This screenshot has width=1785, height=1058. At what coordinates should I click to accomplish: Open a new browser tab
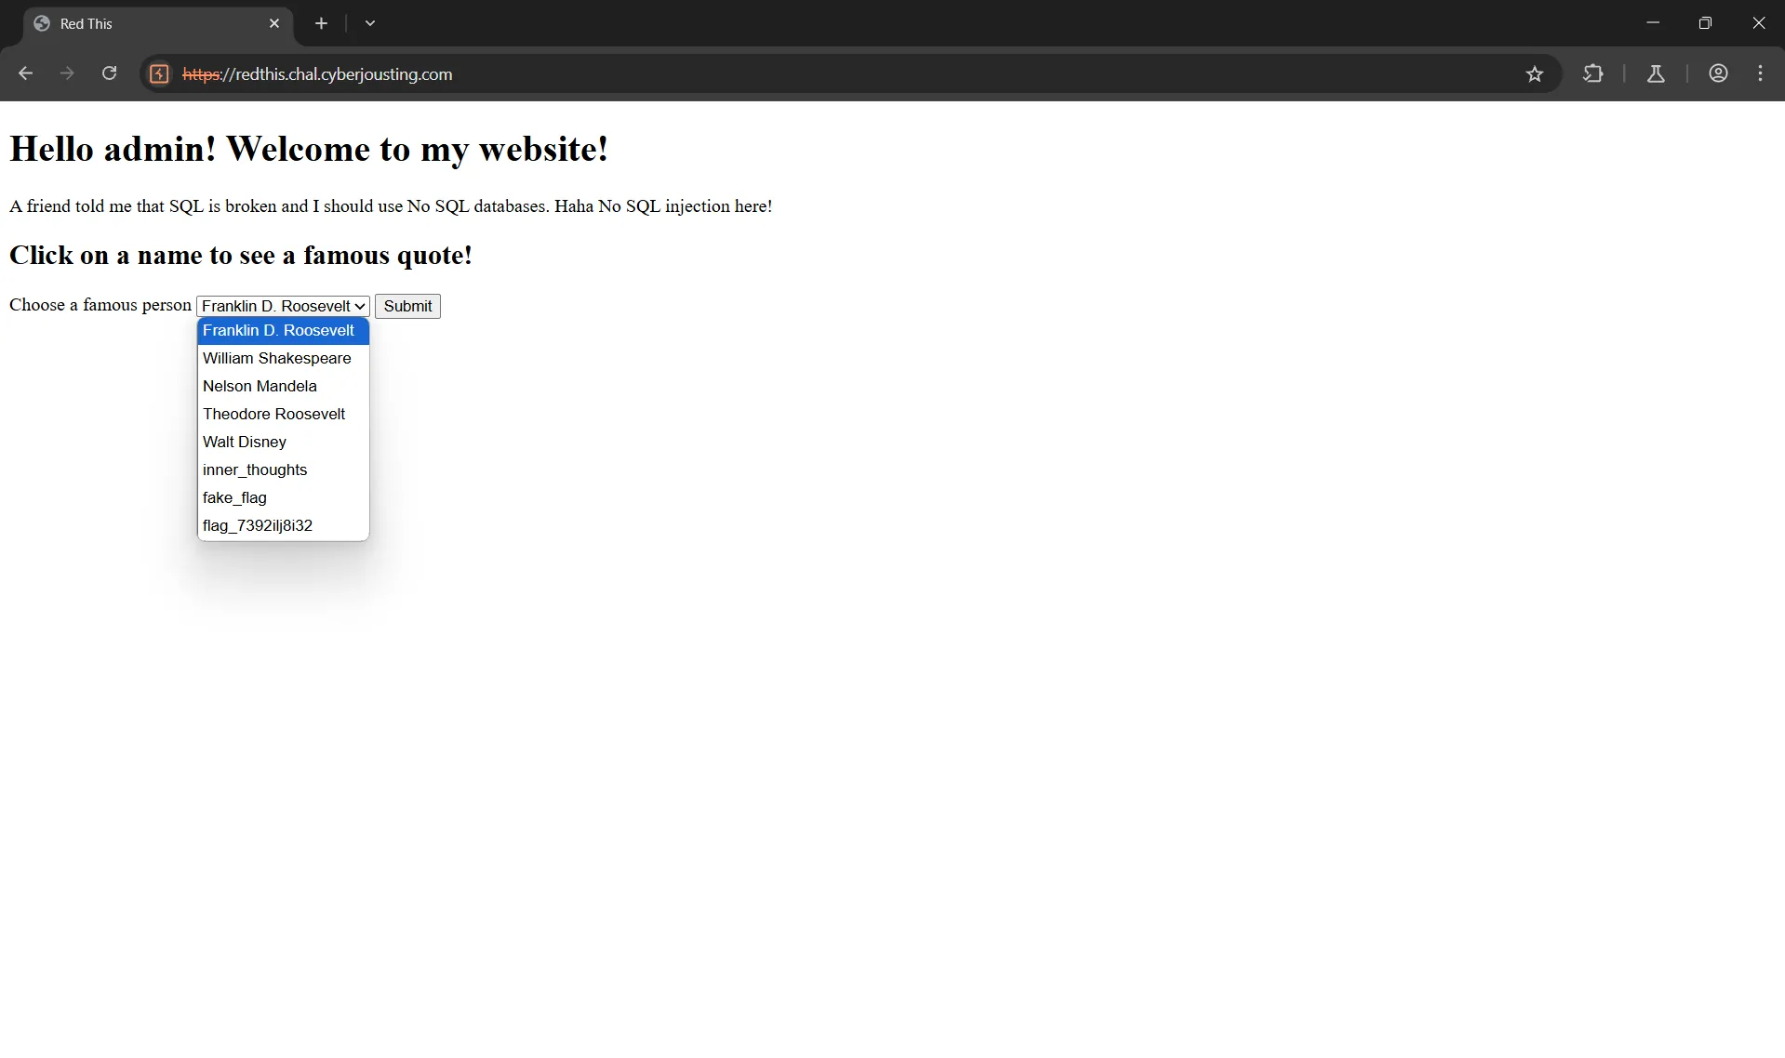pyautogui.click(x=321, y=23)
